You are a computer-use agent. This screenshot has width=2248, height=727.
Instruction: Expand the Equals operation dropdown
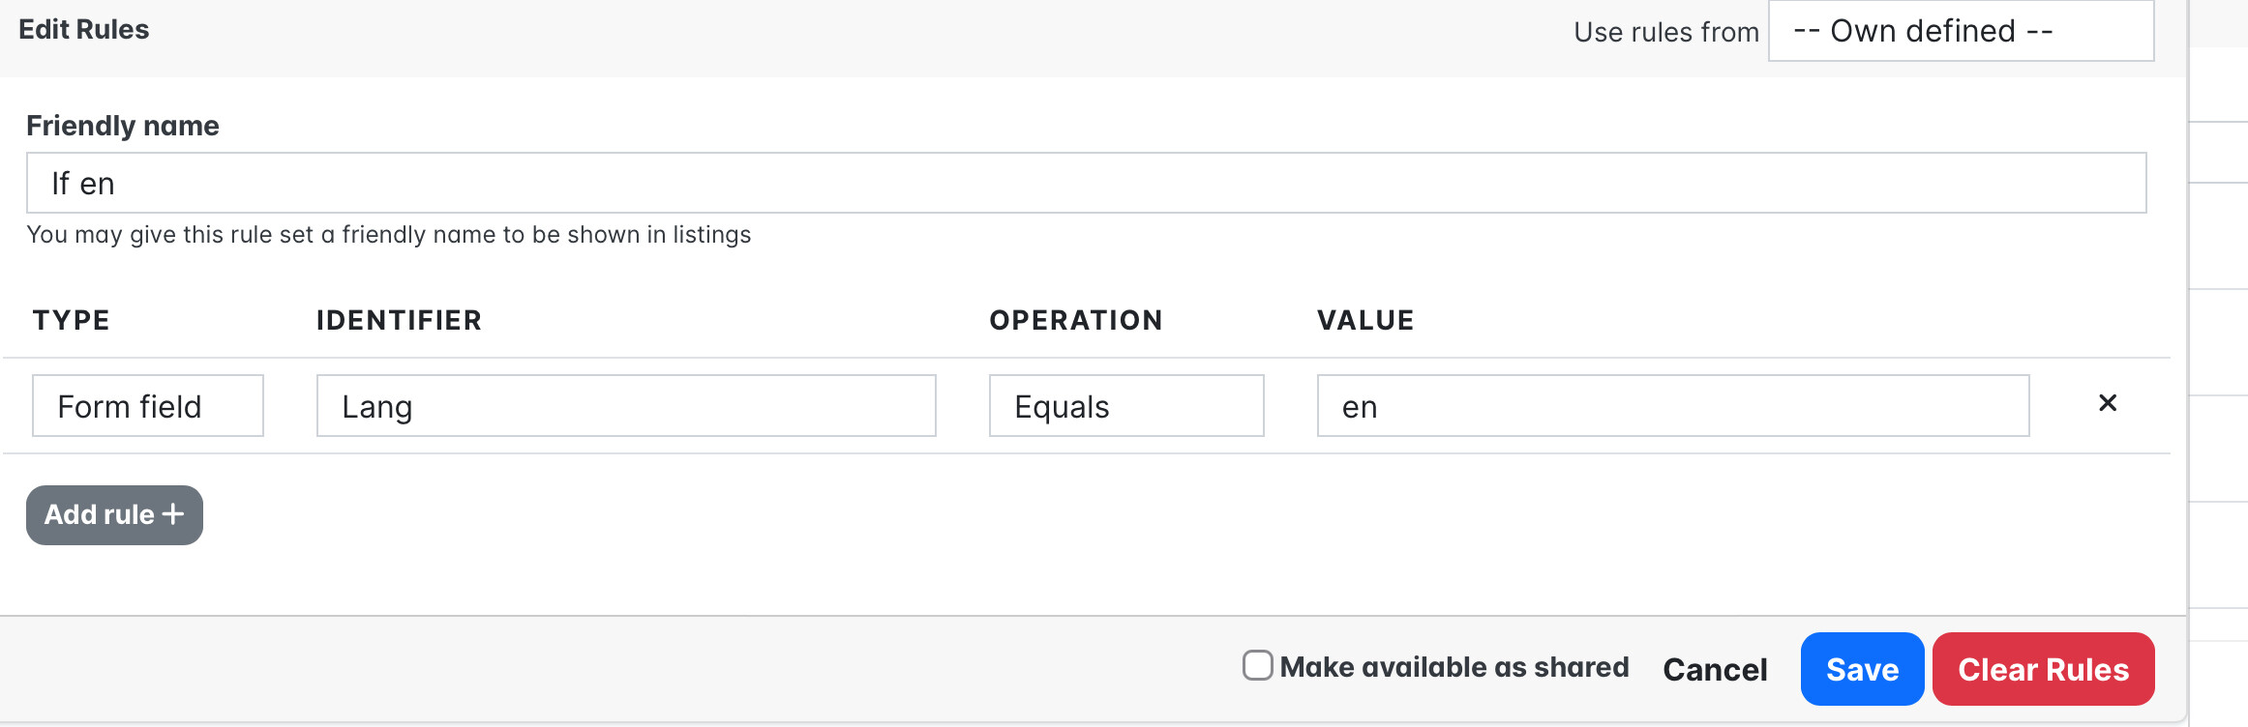click(x=1125, y=406)
